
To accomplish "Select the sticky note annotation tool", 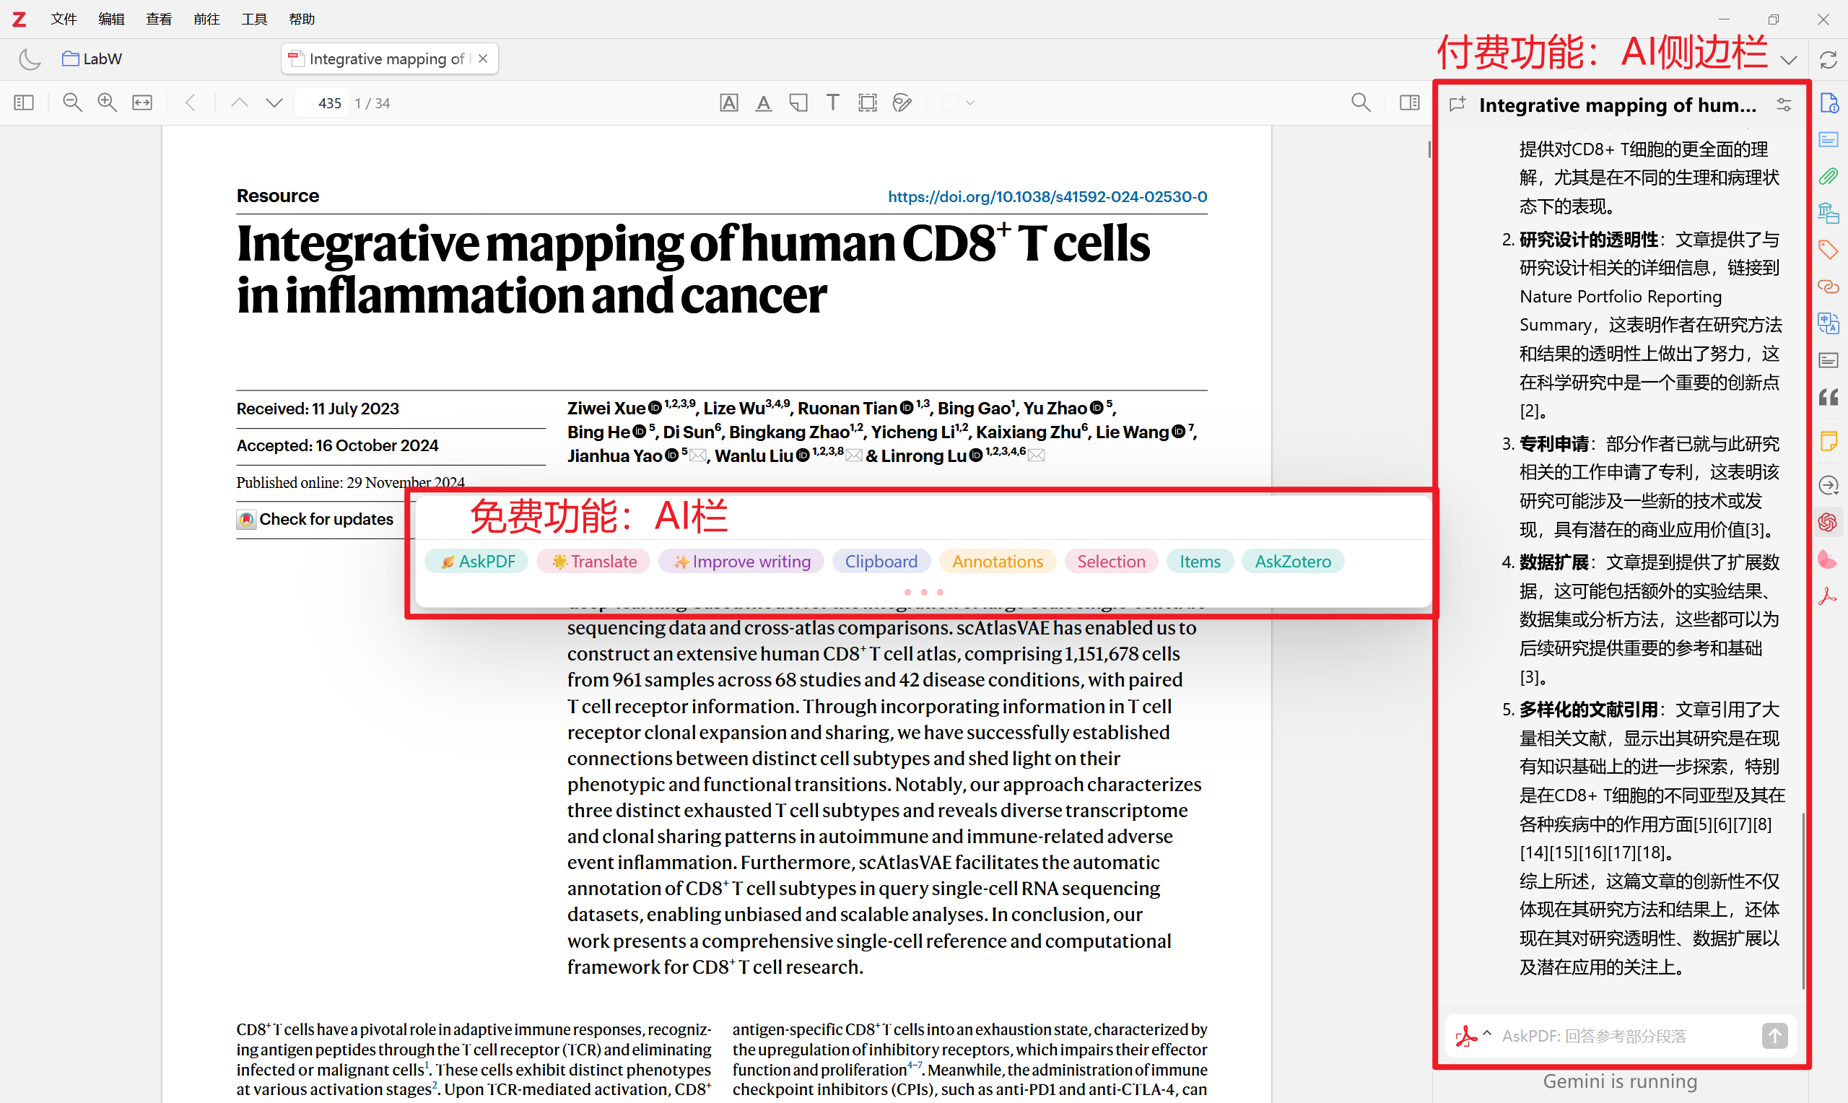I will [x=798, y=103].
